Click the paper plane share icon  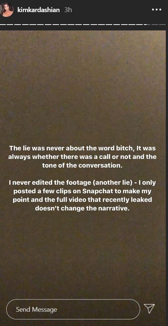tap(149, 309)
